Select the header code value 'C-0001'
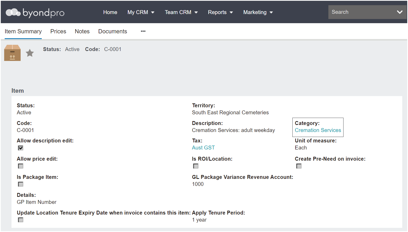This screenshot has height=232, width=408. 113,49
